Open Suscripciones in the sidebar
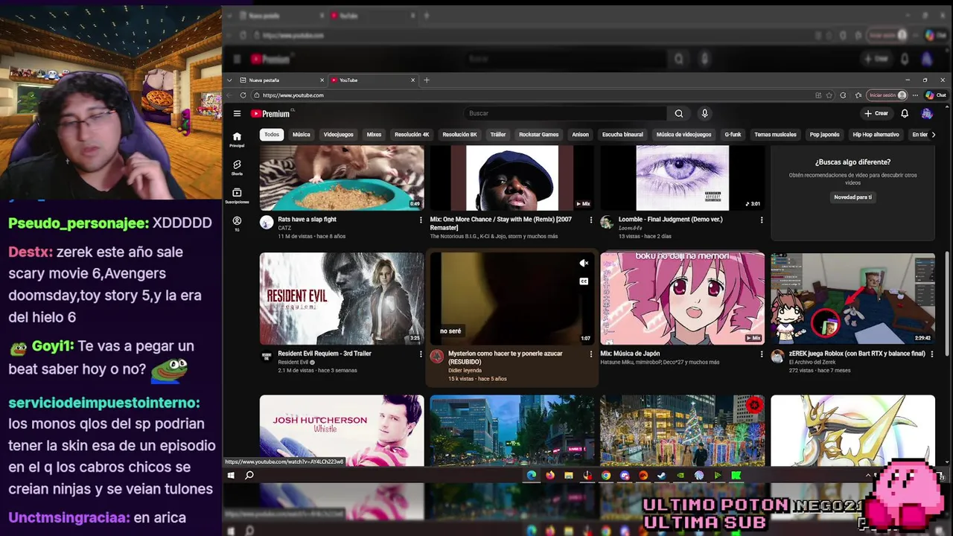The width and height of the screenshot is (953, 536). (x=237, y=196)
